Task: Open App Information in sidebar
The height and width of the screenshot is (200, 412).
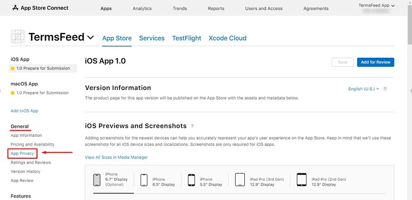Action: 26,135
